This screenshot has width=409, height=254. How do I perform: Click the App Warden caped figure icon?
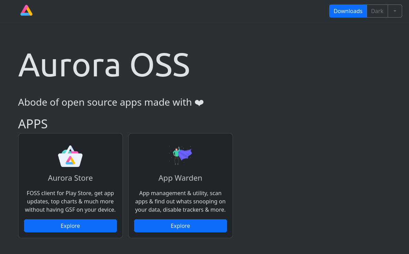(x=180, y=155)
